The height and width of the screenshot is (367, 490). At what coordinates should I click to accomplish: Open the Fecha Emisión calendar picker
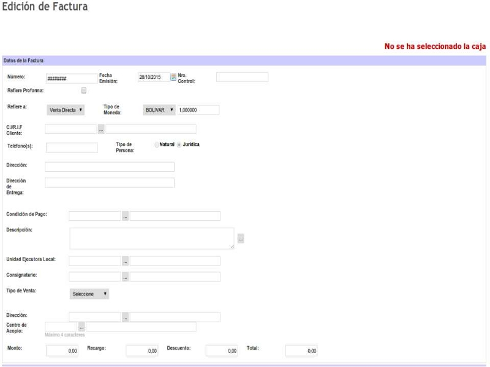click(173, 77)
